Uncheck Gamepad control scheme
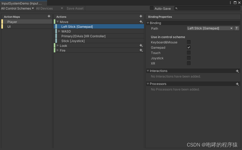 (189, 47)
